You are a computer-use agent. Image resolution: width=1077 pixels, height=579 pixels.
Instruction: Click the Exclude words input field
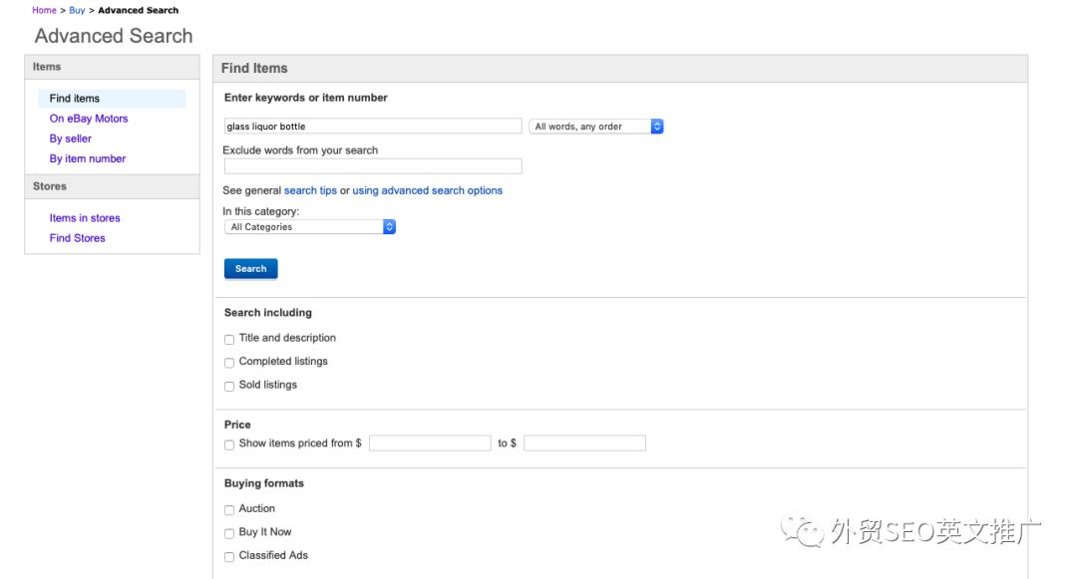(373, 166)
